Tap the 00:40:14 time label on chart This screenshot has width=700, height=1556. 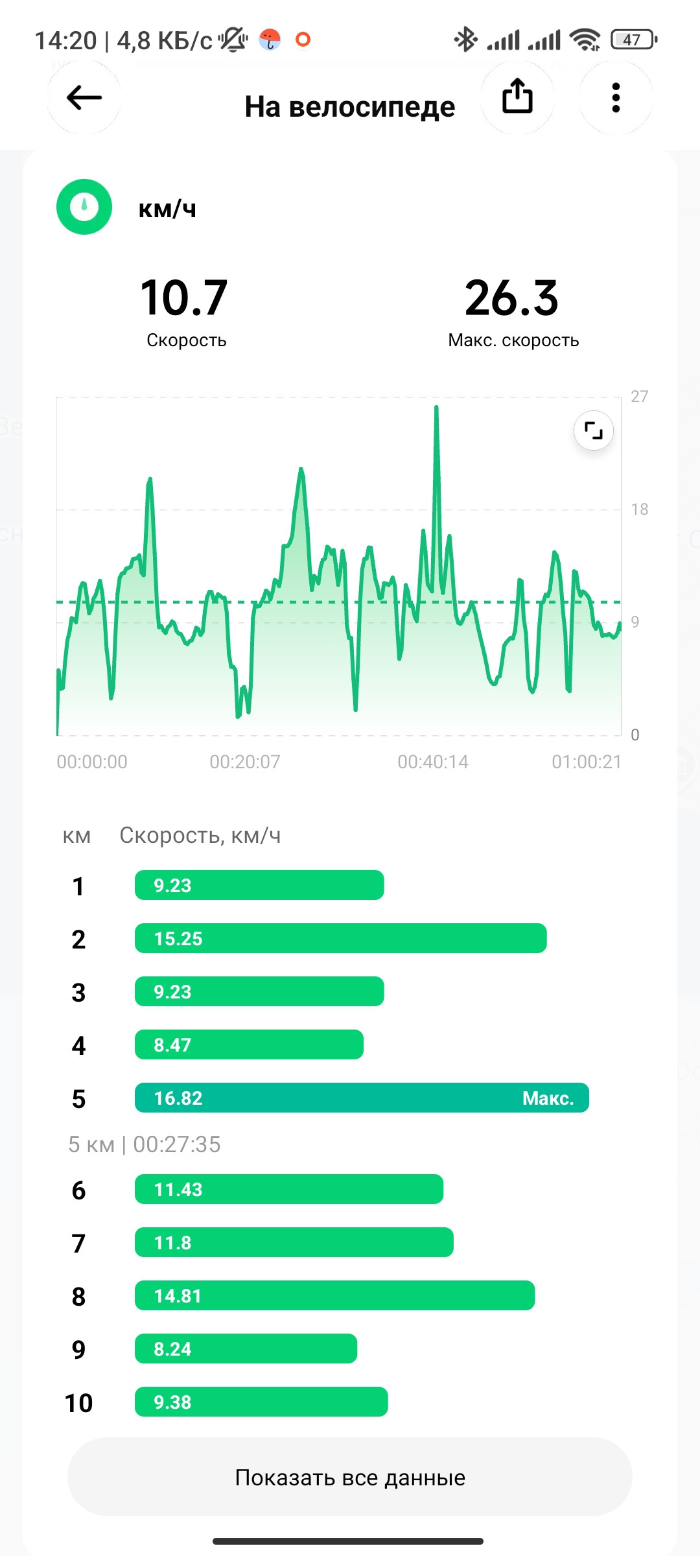[x=433, y=762]
